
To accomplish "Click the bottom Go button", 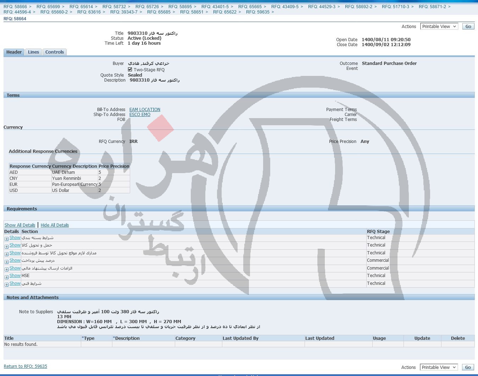I will [468, 367].
